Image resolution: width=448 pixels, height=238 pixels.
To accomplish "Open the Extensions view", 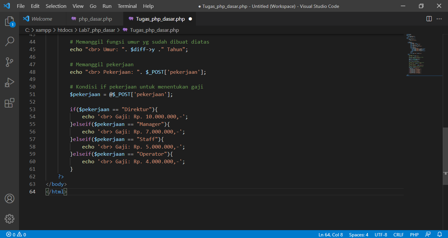I will 9,103.
